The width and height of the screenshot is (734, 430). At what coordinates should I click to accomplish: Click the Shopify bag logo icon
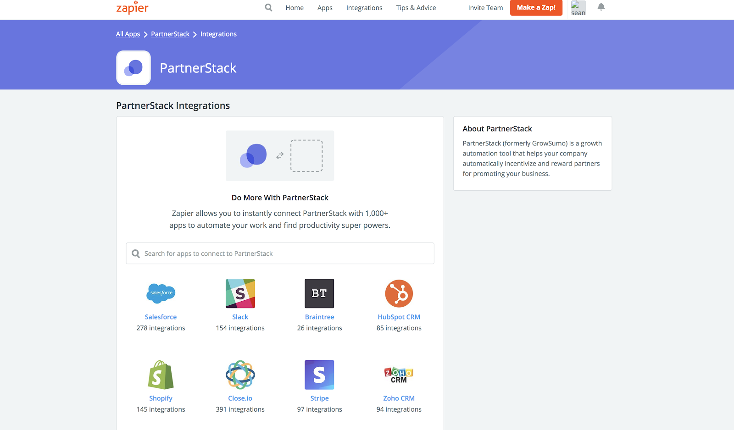click(x=161, y=375)
